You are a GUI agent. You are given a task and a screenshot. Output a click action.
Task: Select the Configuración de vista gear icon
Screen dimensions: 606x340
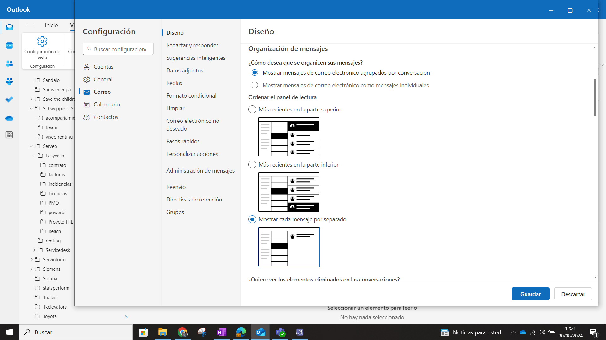coord(42,41)
